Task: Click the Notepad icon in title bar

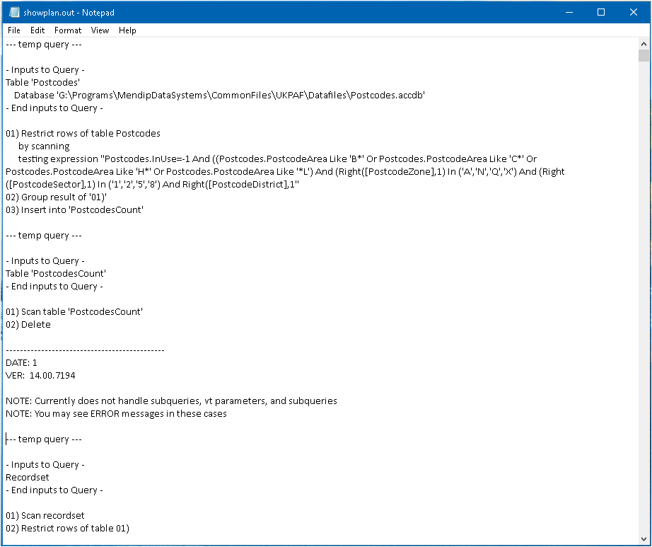Action: click(x=14, y=13)
